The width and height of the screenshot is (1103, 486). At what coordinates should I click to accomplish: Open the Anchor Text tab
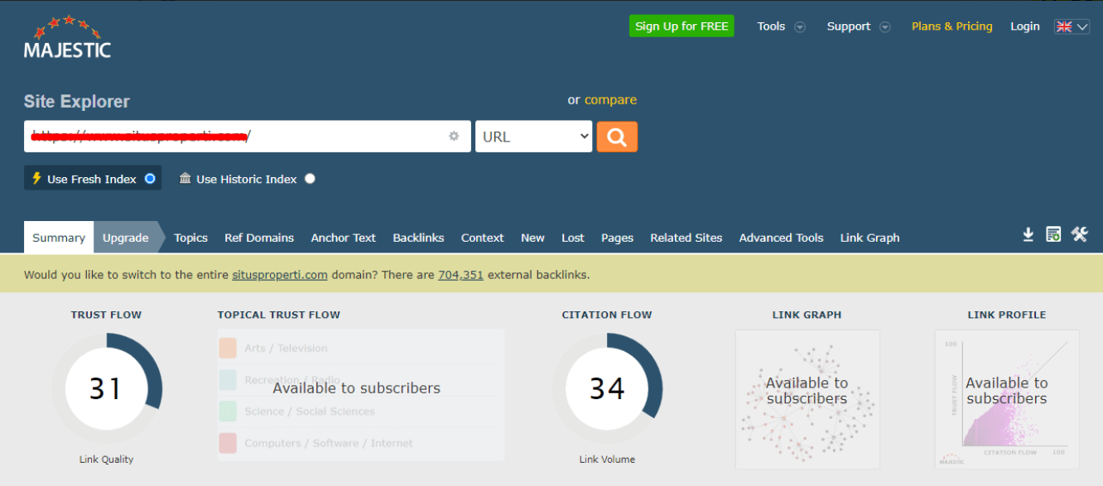click(343, 238)
